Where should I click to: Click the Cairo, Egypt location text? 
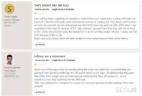(x=10, y=71)
